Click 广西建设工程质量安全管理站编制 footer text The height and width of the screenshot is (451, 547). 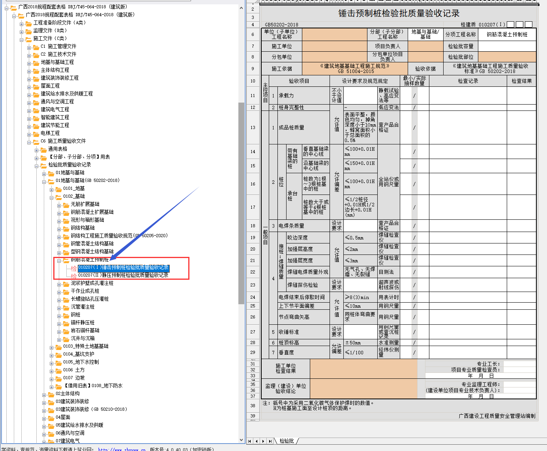pos(497,416)
